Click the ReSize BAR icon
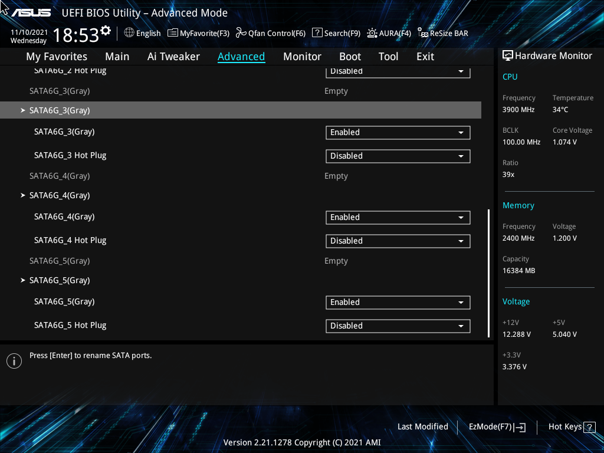The width and height of the screenshot is (604, 453). click(x=423, y=33)
